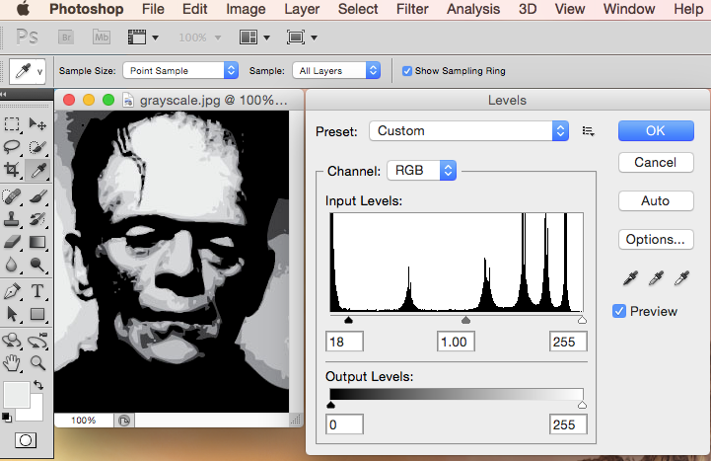The width and height of the screenshot is (711, 461).
Task: Open the Preset dropdown showing Custom
Action: (x=468, y=130)
